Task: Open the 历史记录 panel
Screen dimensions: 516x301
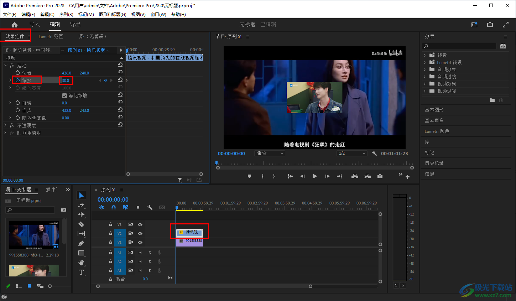Action: 434,163
